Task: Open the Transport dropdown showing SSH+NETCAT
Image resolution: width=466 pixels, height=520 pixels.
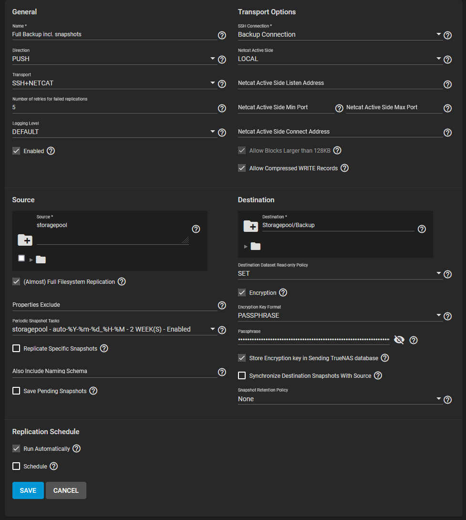Action: point(114,83)
